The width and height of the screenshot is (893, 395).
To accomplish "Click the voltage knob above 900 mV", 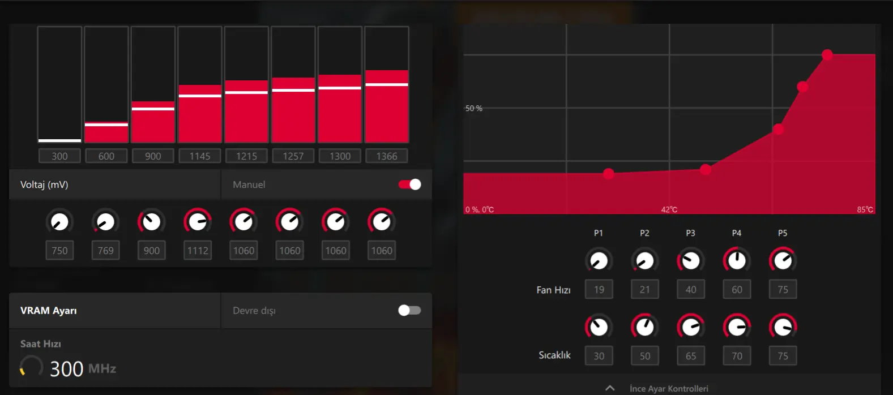I will point(151,222).
